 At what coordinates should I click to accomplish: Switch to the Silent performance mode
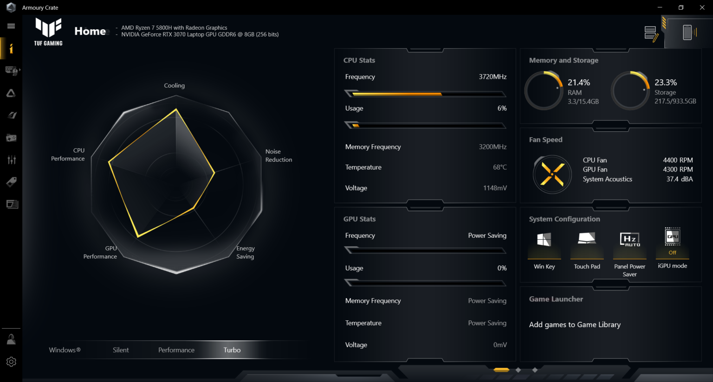click(x=121, y=350)
